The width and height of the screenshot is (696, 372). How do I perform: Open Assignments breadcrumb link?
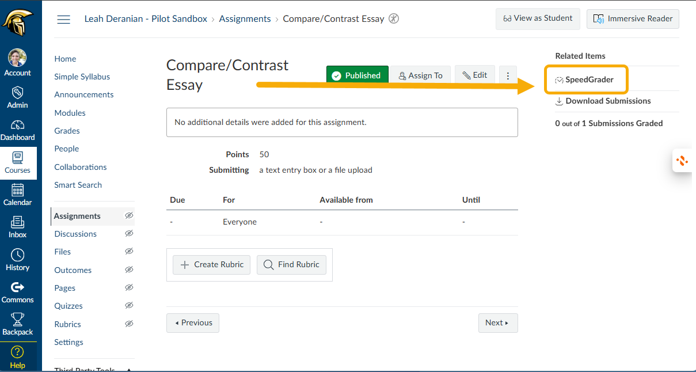245,19
